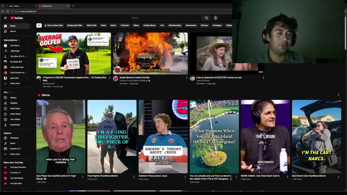Select the News chip
Viewport: 347px width, 195px height.
(x=104, y=25)
